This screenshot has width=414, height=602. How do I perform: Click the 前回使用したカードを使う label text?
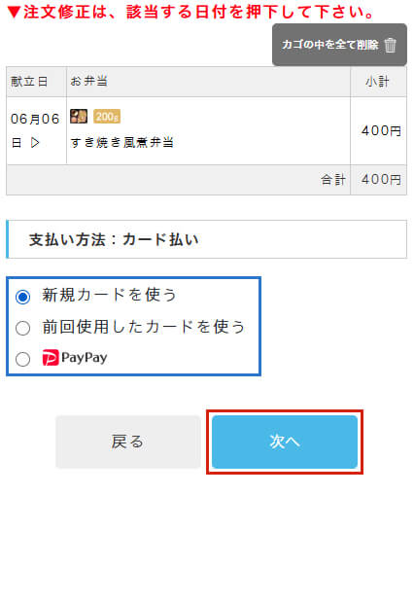144,327
